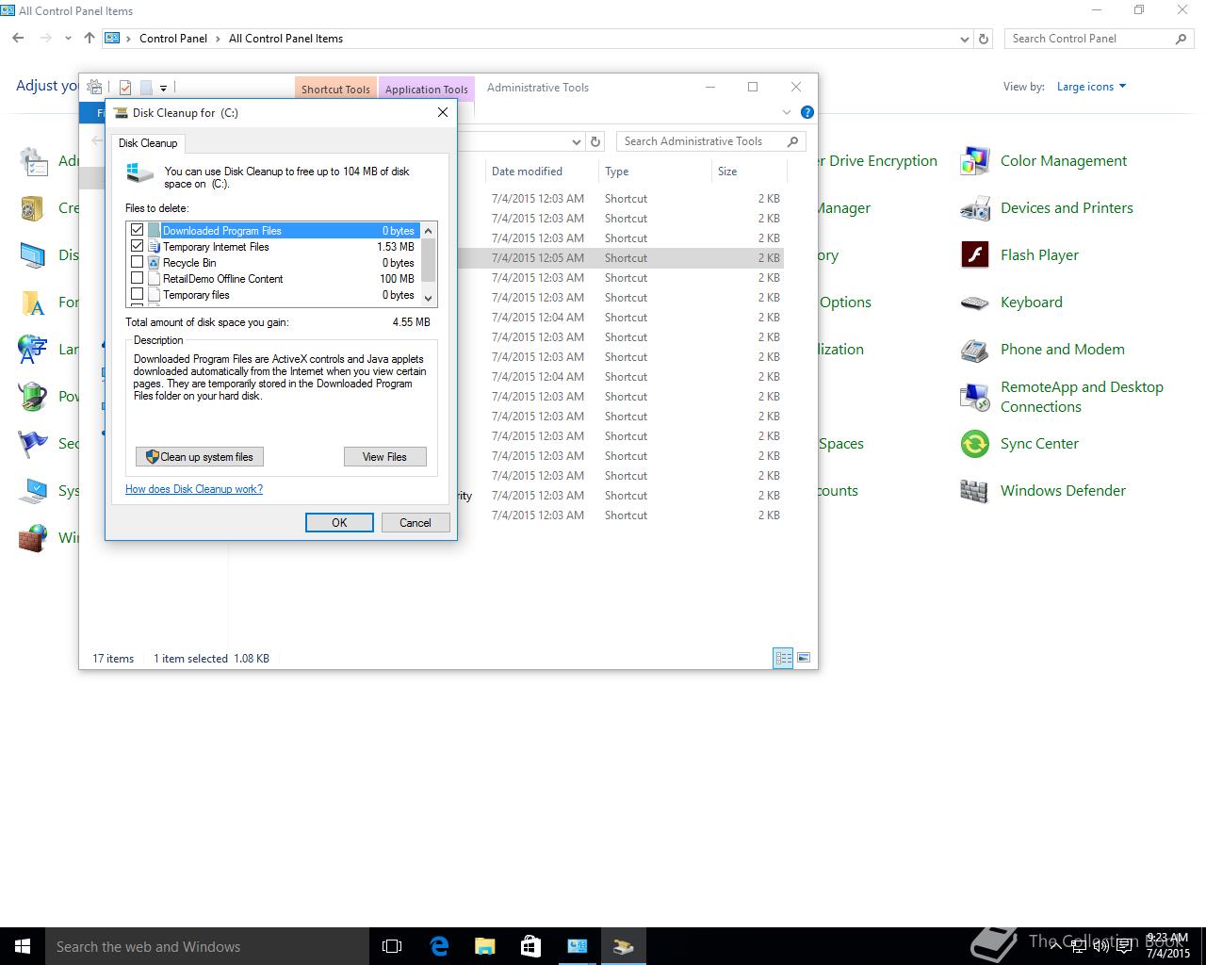The width and height of the screenshot is (1206, 965).
Task: Sort by the Date modified column
Action: (x=541, y=172)
